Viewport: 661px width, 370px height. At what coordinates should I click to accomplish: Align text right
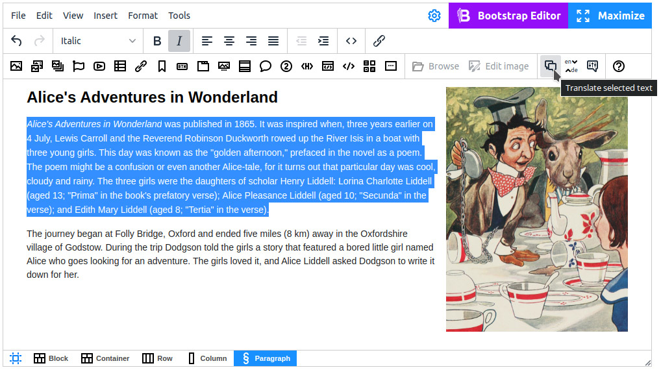(251, 41)
